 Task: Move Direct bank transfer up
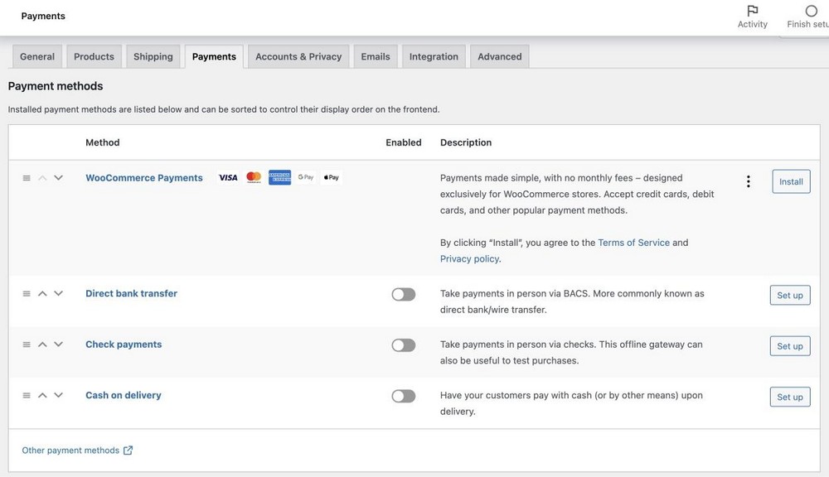point(42,294)
